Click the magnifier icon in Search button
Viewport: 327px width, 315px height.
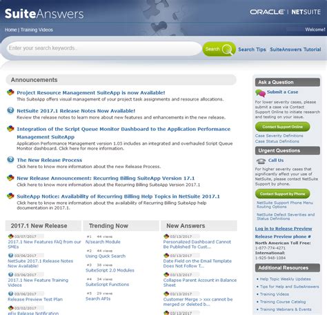[228, 49]
